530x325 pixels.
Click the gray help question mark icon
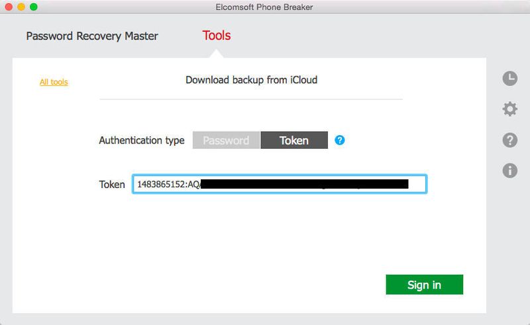click(509, 140)
